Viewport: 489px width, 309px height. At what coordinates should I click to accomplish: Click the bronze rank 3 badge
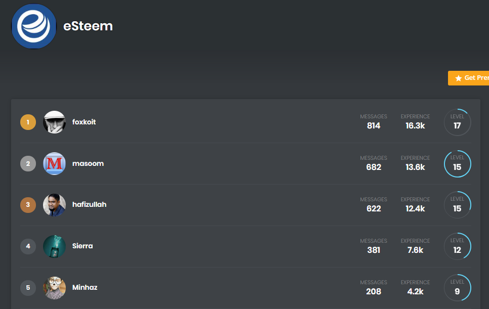[x=28, y=205]
